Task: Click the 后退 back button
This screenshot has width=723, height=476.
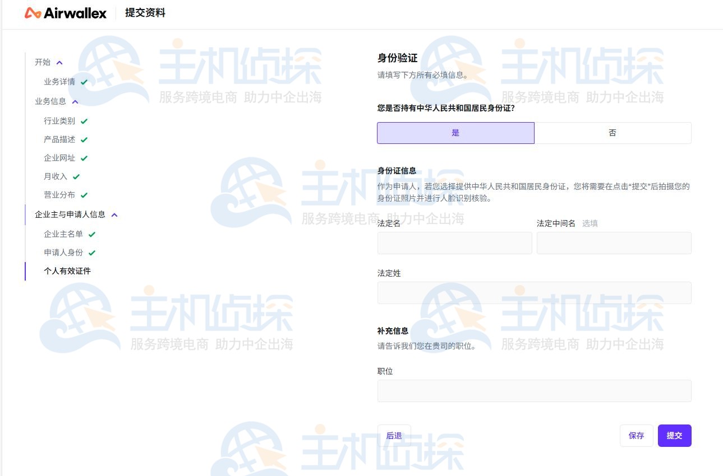Action: [394, 435]
